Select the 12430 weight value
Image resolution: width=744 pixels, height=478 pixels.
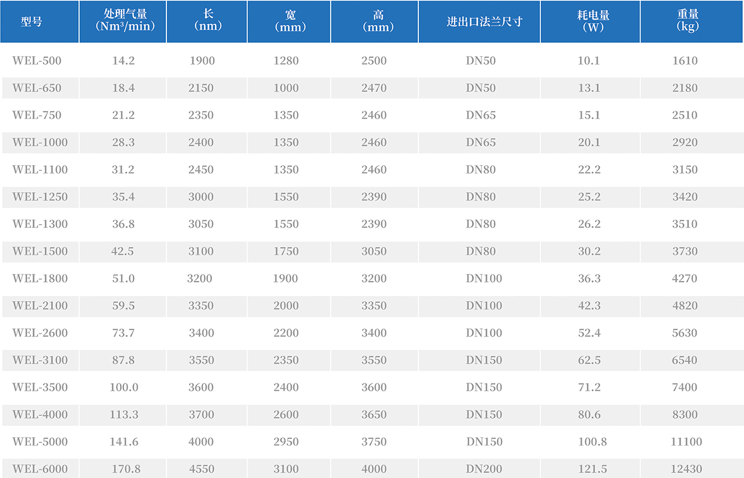686,469
